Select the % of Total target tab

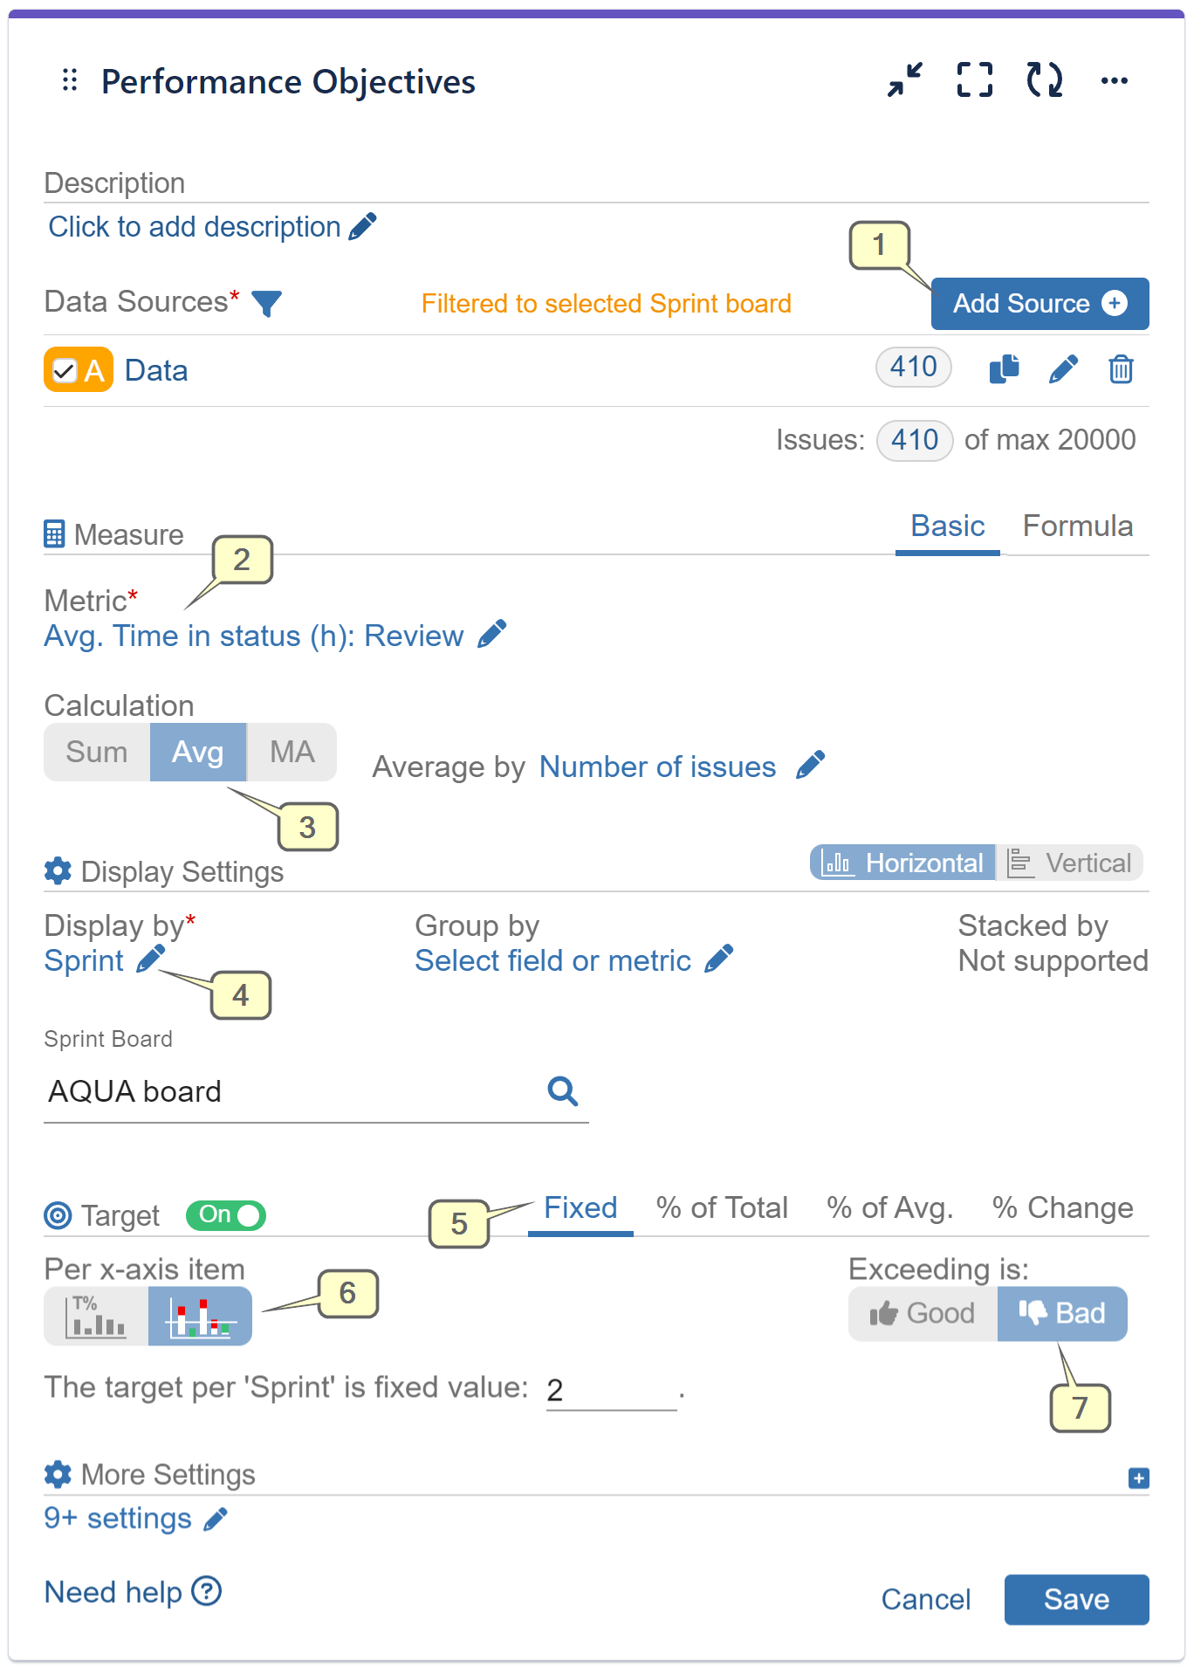coord(722,1207)
